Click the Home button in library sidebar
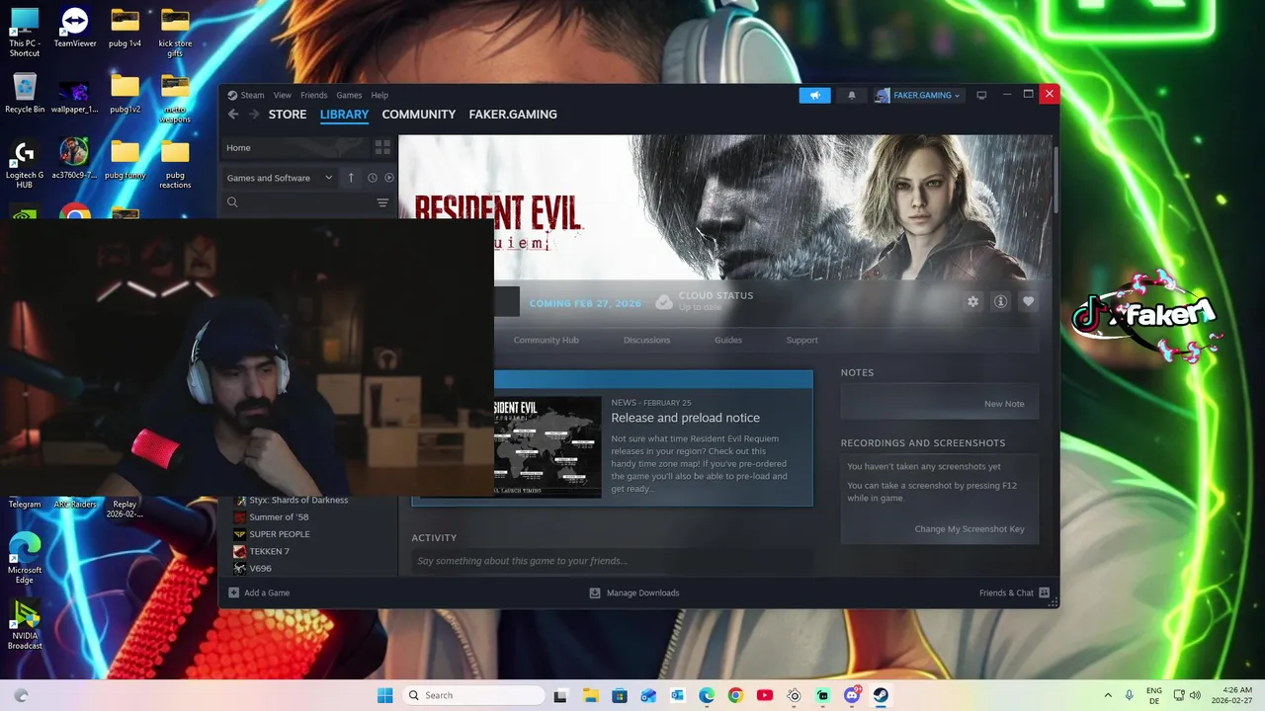This screenshot has height=711, width=1265. (x=295, y=147)
